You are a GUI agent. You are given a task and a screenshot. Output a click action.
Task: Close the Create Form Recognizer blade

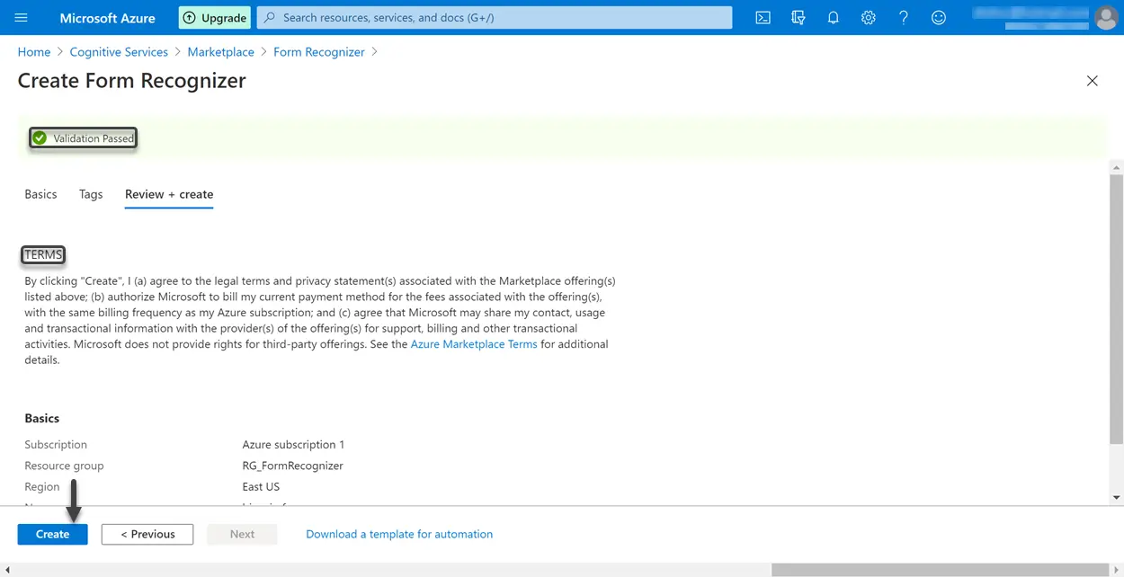(x=1092, y=81)
